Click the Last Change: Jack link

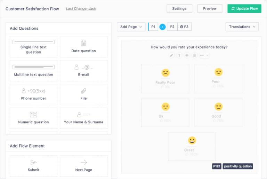[81, 9]
